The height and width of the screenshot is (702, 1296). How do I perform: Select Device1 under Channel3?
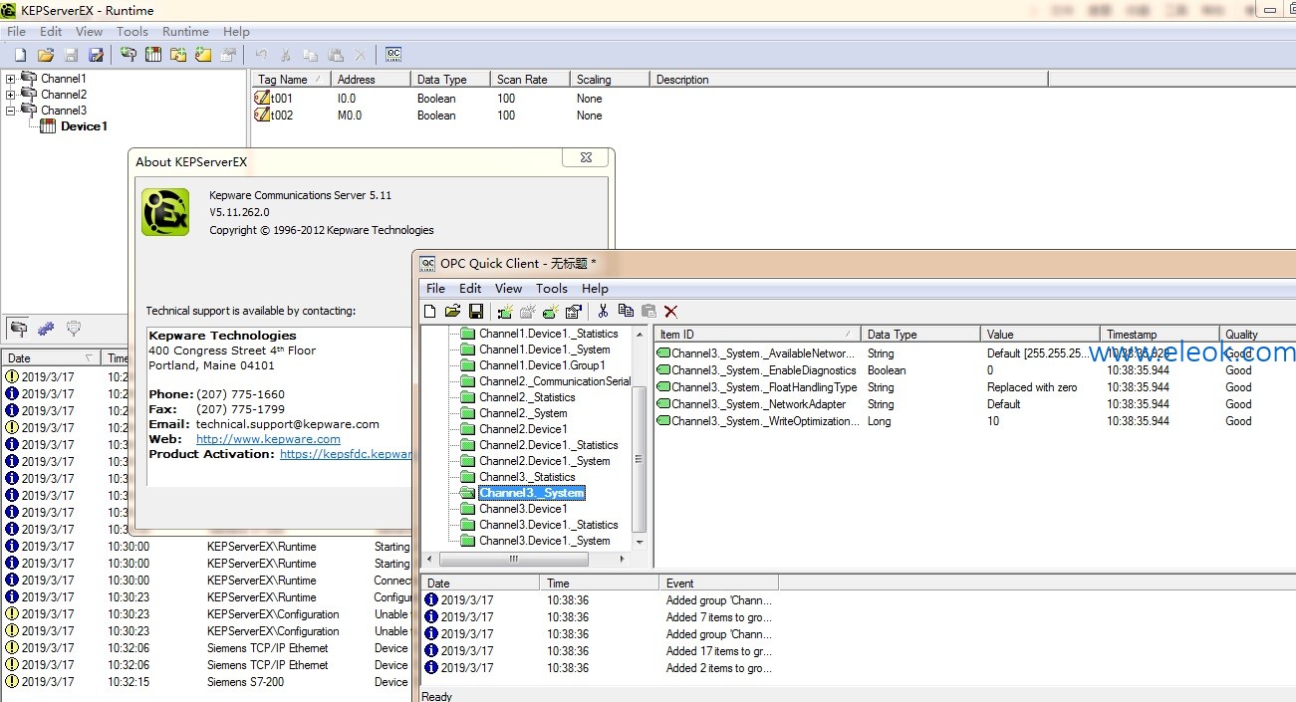click(84, 126)
